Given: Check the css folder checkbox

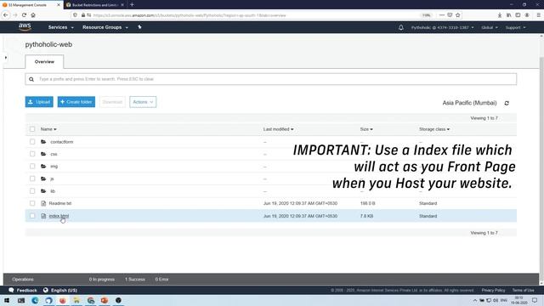Looking at the screenshot, I should (32, 154).
